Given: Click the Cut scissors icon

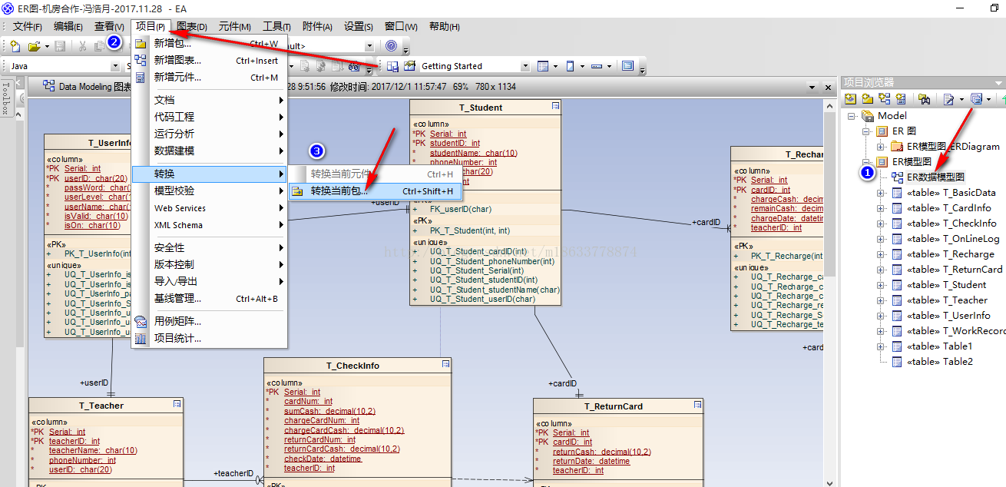Looking at the screenshot, I should 82,46.
